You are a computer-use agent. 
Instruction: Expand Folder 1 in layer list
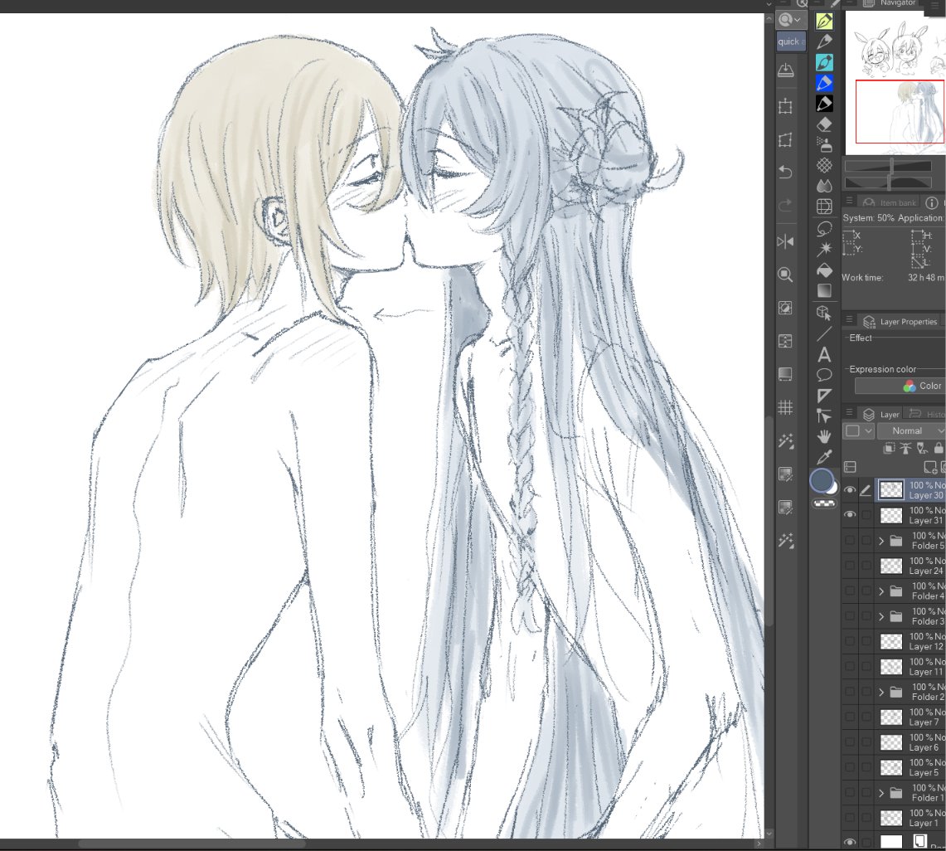click(881, 793)
